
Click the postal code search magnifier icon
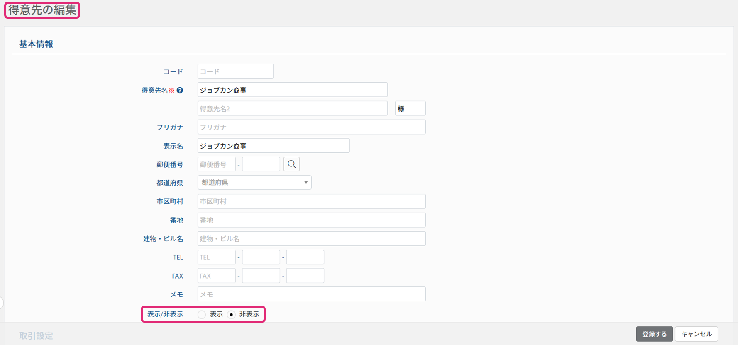pos(291,164)
